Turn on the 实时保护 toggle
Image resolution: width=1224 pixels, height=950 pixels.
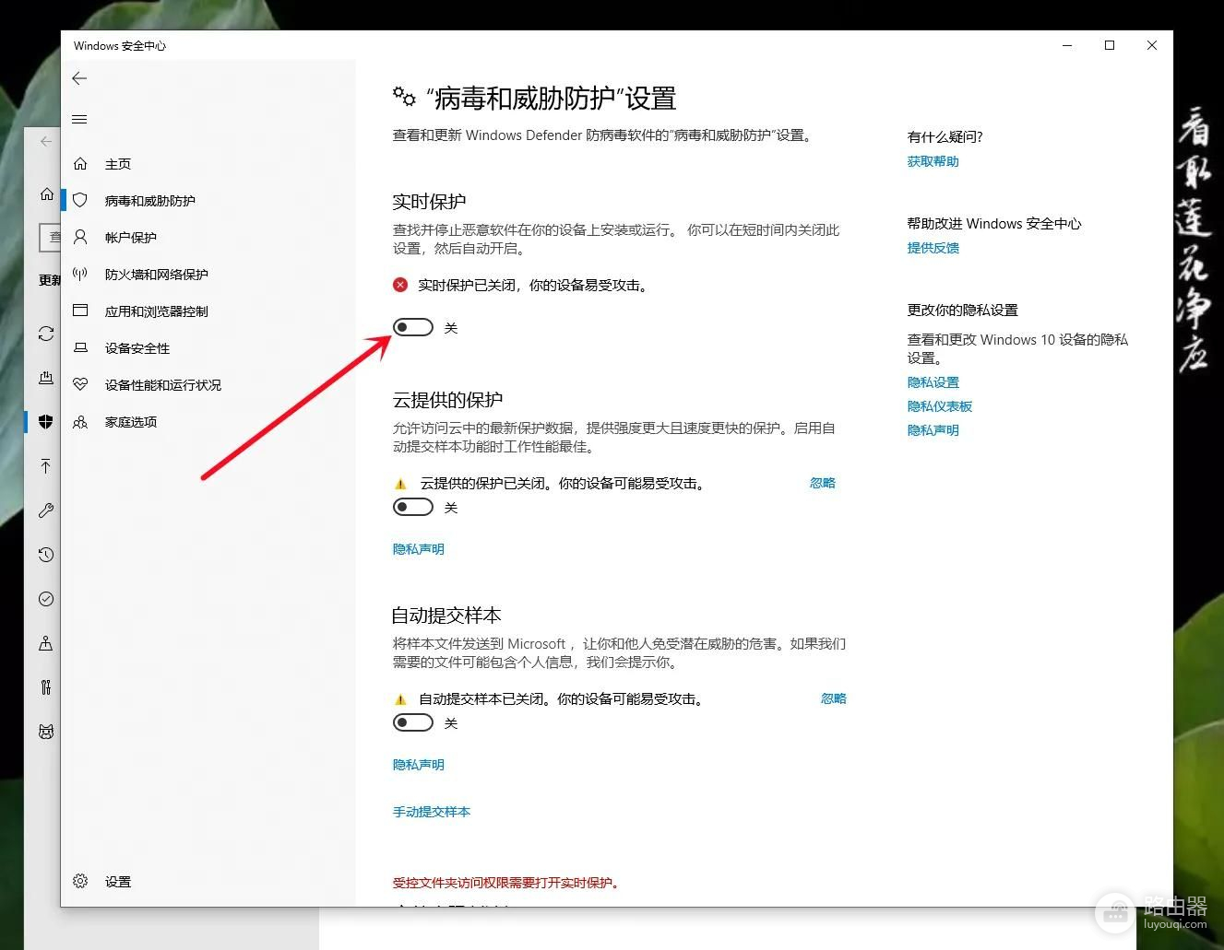[412, 328]
